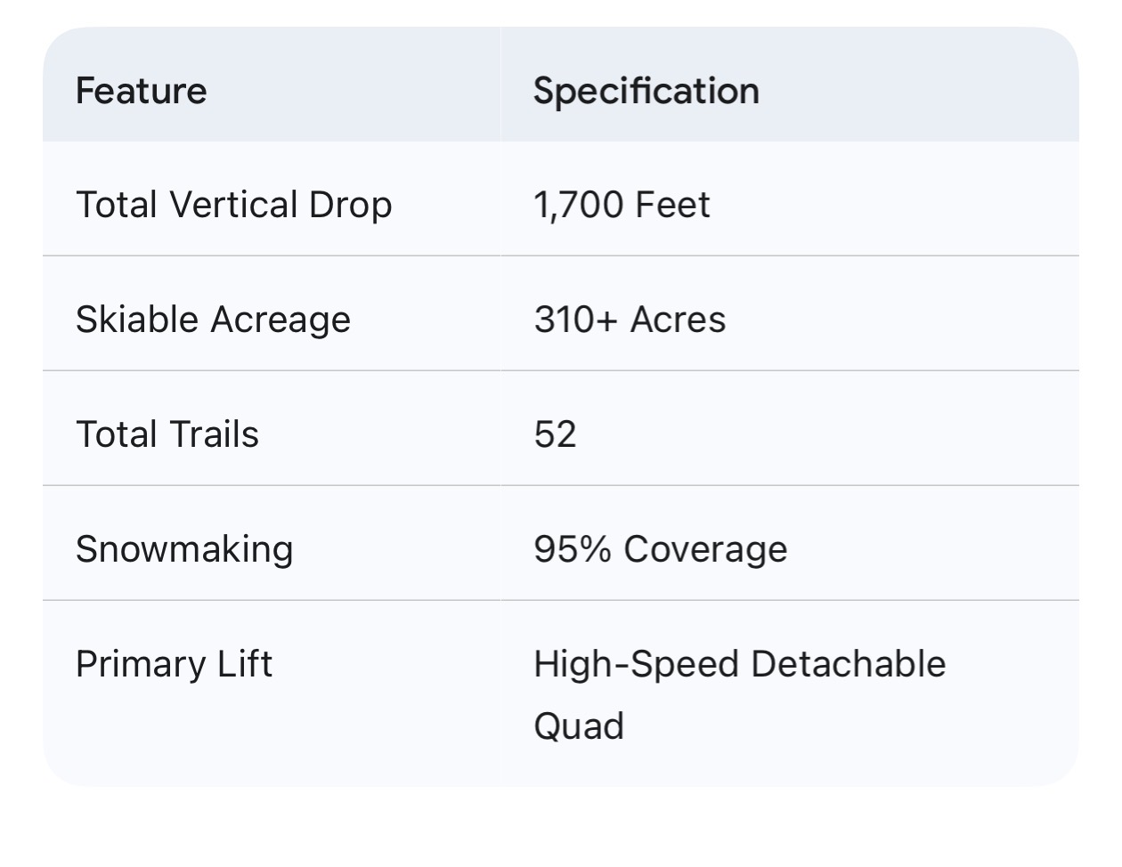
Task: Click the word Trails in the Feature column
Action: click(x=214, y=434)
